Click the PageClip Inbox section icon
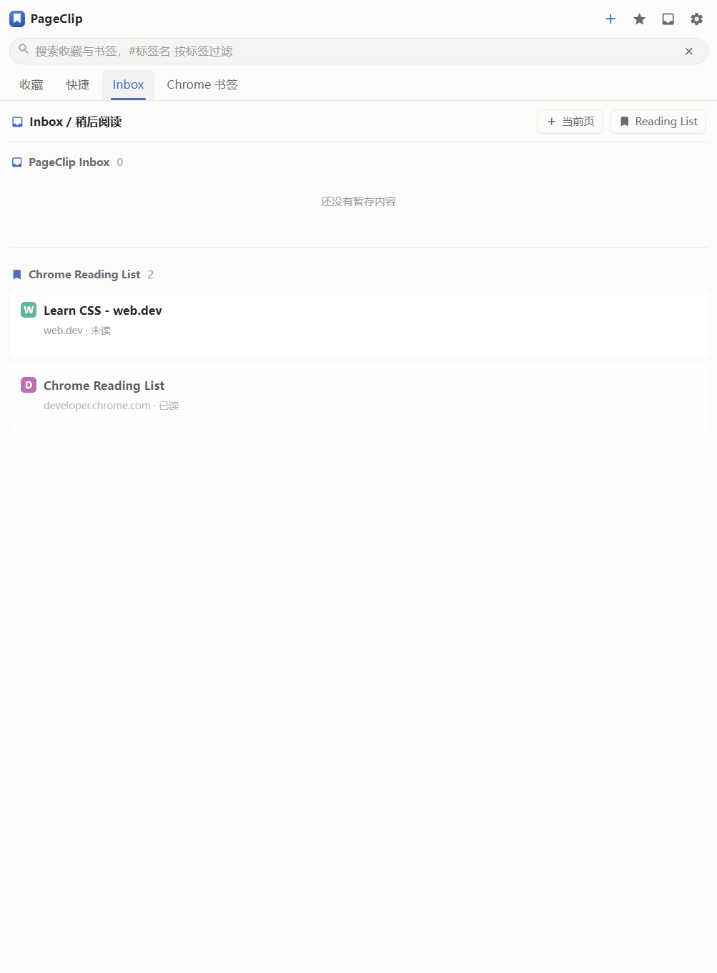717x973 pixels. (x=17, y=162)
